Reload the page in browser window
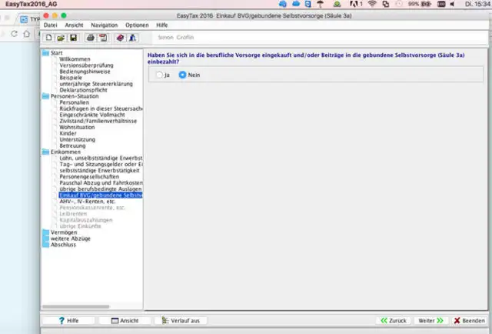Image resolution: width=492 pixels, height=334 pixels. (14, 34)
